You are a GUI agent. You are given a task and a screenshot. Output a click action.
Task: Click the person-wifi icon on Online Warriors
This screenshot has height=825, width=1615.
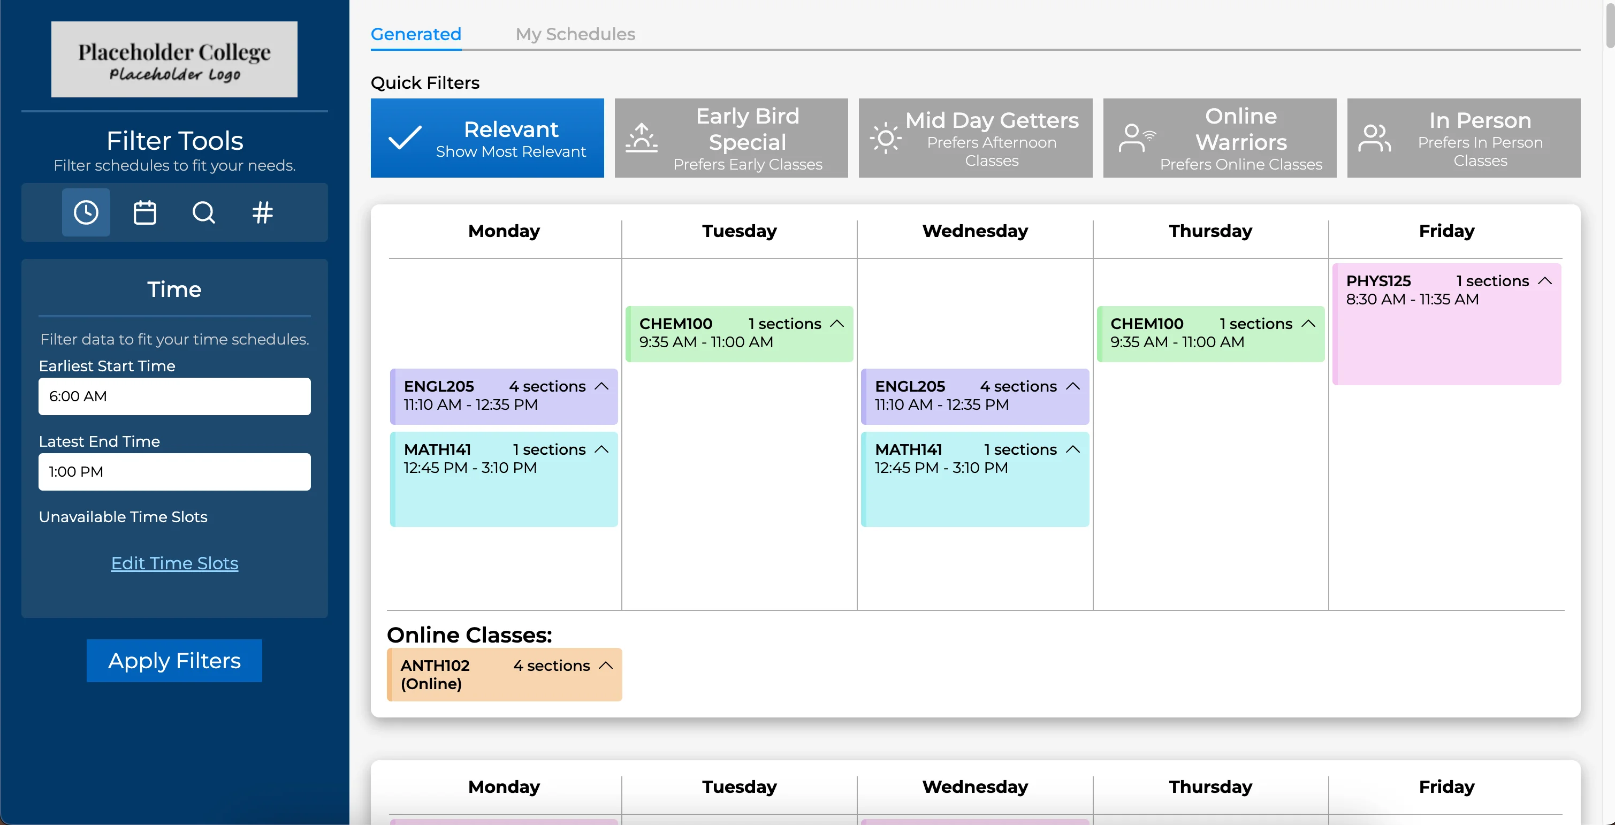point(1137,138)
